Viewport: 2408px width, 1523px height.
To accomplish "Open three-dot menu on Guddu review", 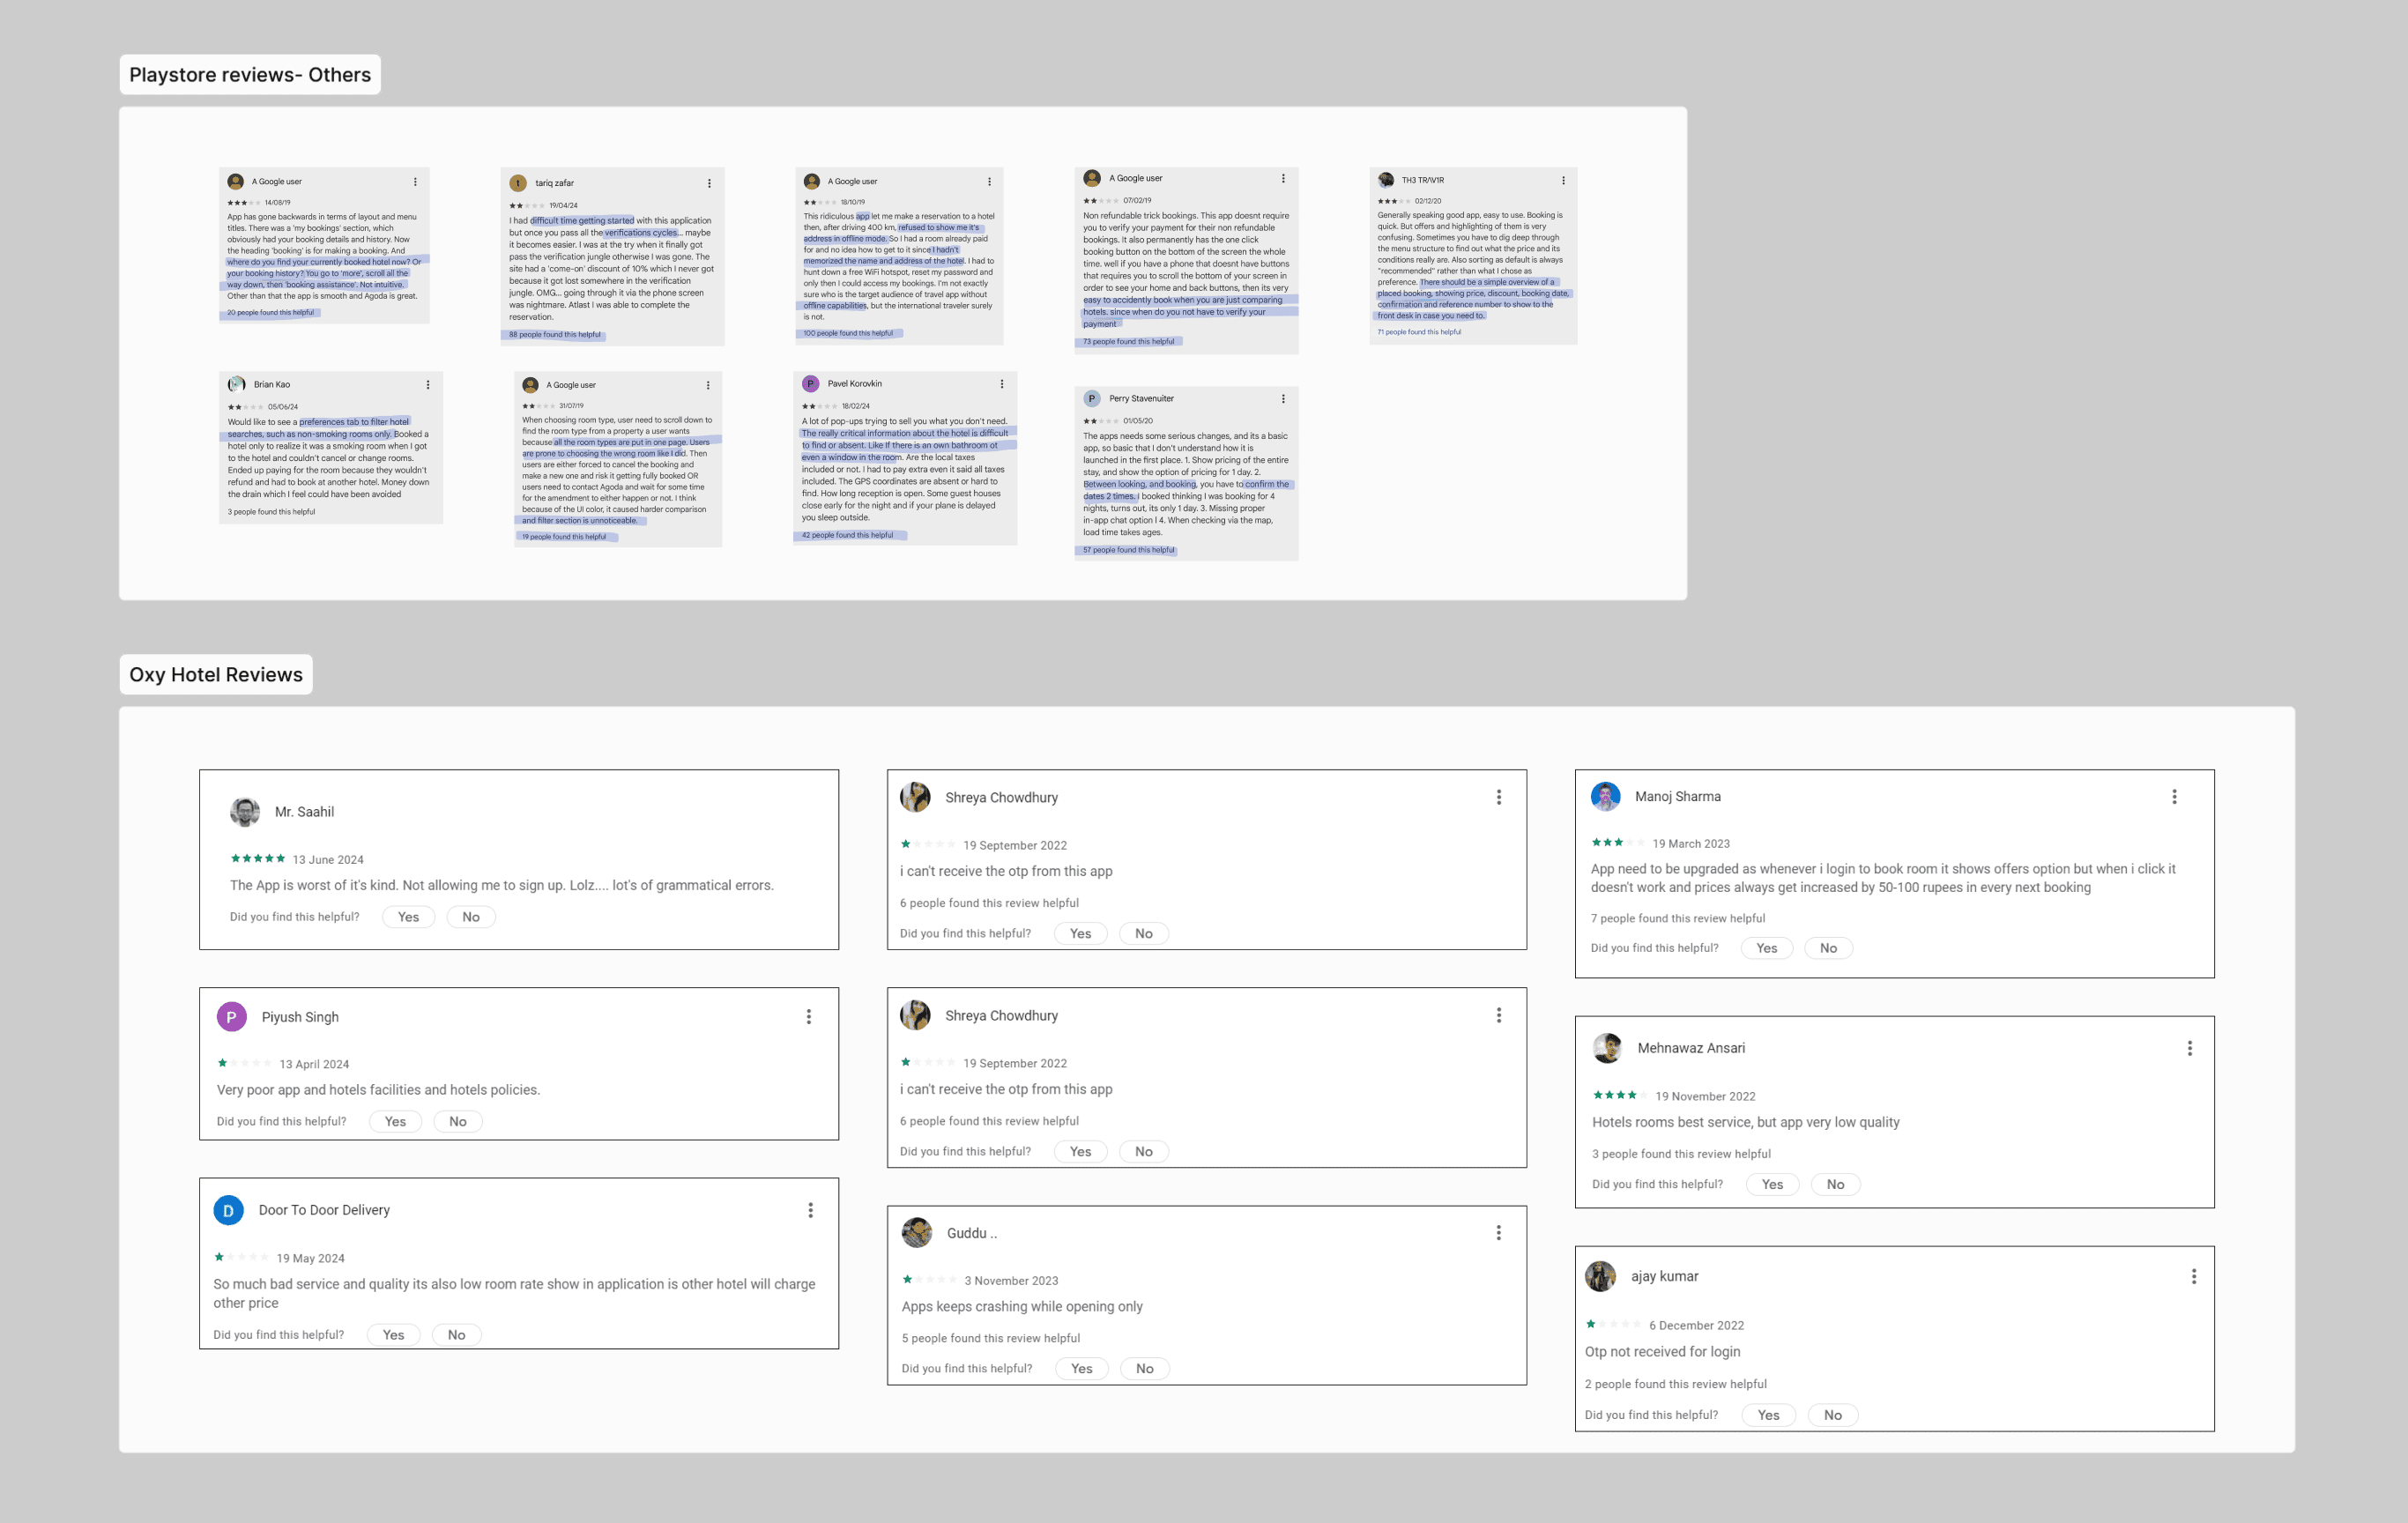I will click(x=1498, y=1233).
